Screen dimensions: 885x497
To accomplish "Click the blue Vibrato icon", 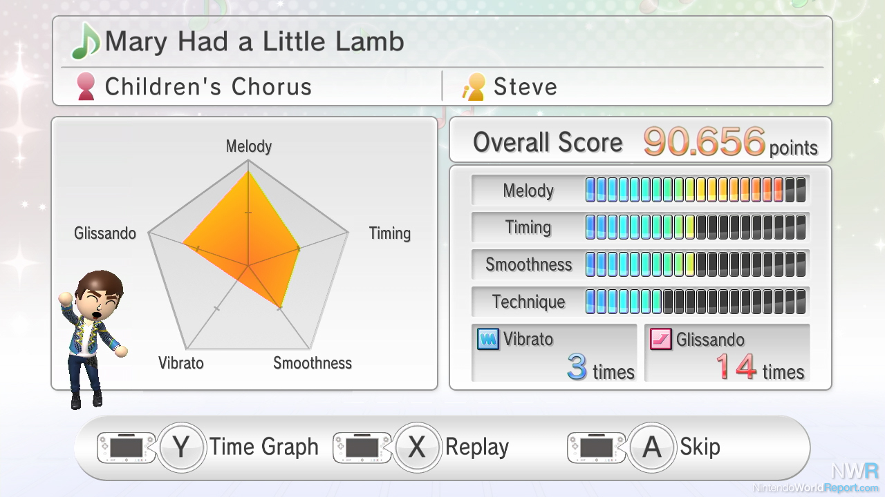I will pos(488,339).
